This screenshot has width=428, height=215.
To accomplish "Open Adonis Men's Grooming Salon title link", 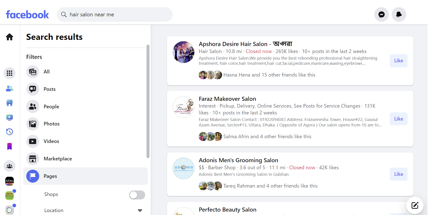I will click(x=238, y=160).
